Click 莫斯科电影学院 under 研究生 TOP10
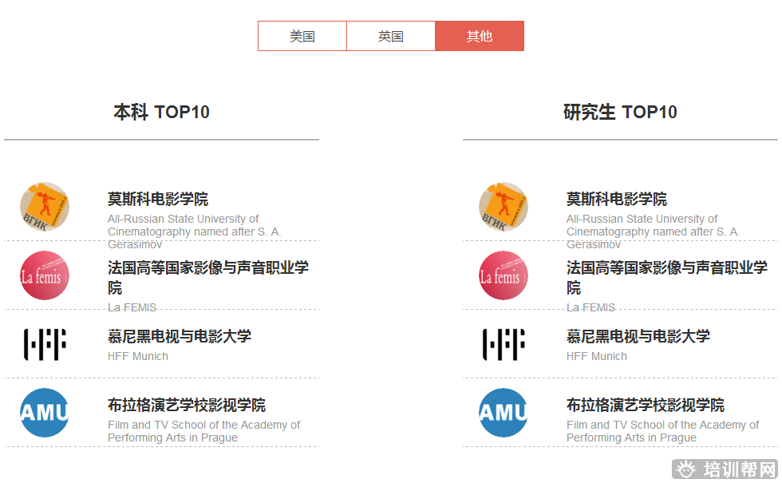782x483 pixels. click(x=617, y=199)
